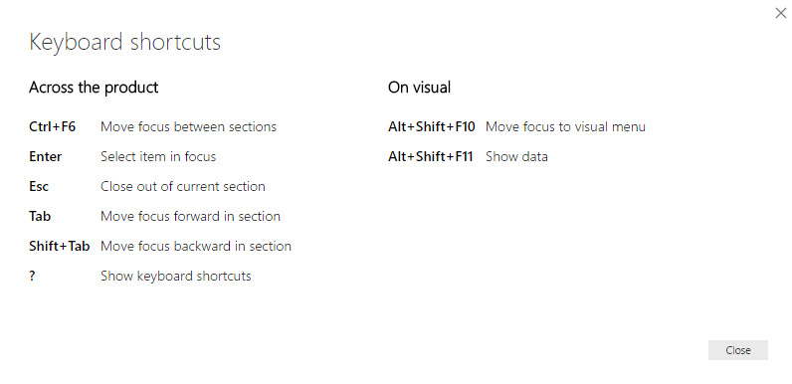Close the dialog using the X icon
The image size is (792, 384).
(x=781, y=13)
